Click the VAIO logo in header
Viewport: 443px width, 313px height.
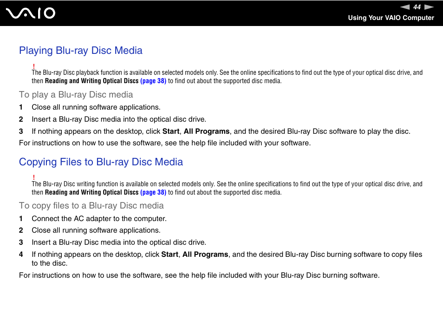pos(31,13)
